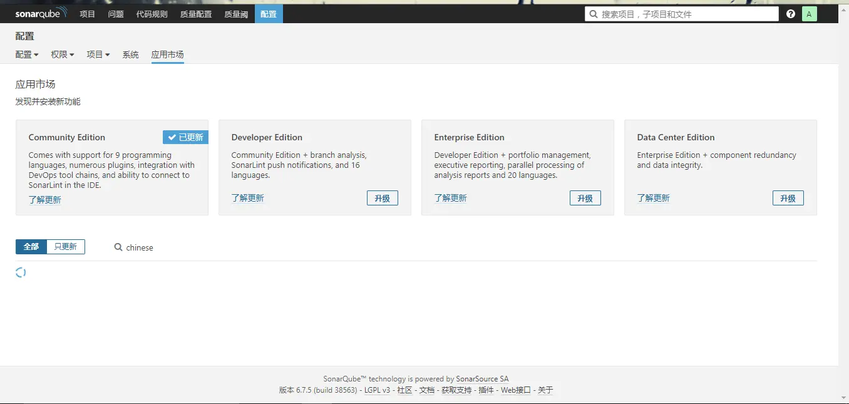Click the "A" user avatar icon
The height and width of the screenshot is (404, 849).
(809, 13)
